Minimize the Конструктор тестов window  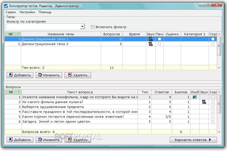[202, 5]
